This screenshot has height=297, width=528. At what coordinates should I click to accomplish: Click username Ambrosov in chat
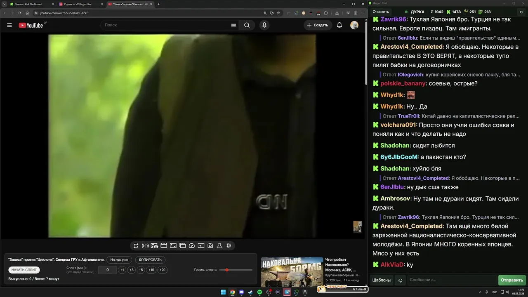point(396,199)
